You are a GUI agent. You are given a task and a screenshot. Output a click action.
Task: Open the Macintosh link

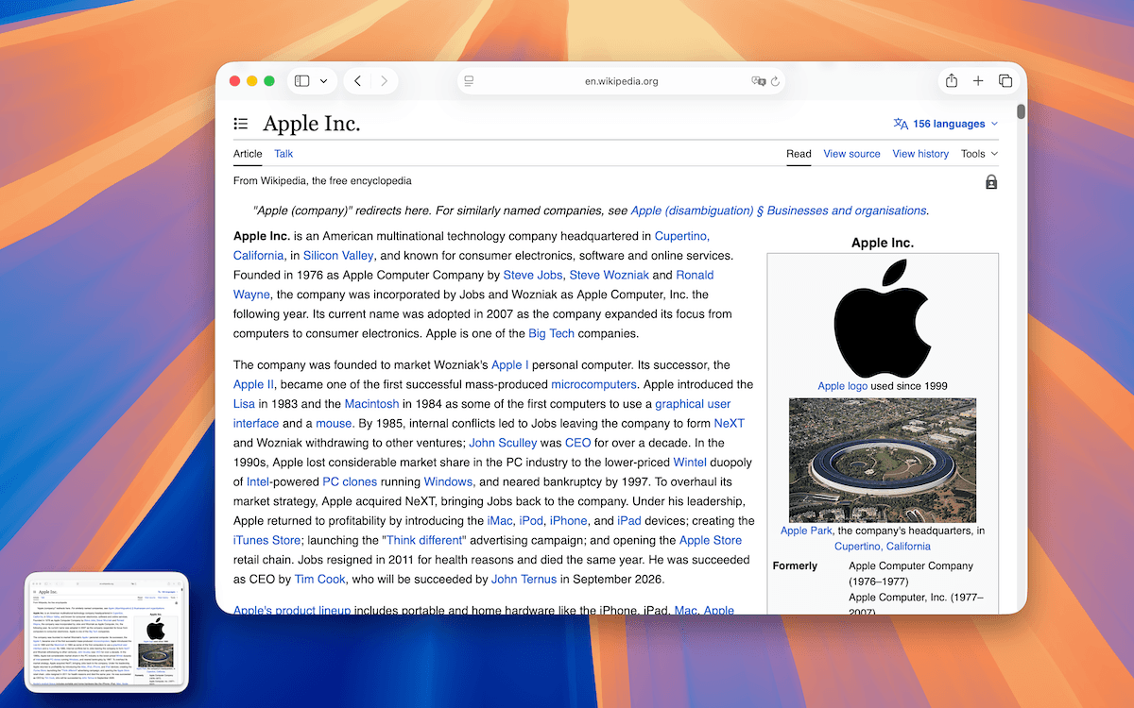coord(371,404)
